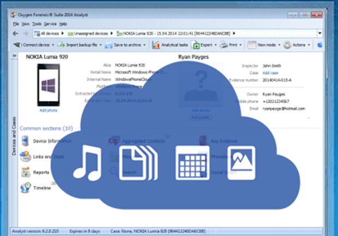This screenshot has height=236, width=338.
Task: Select NOKIA Lumia 920 breadcrumb entry
Action: [173, 33]
